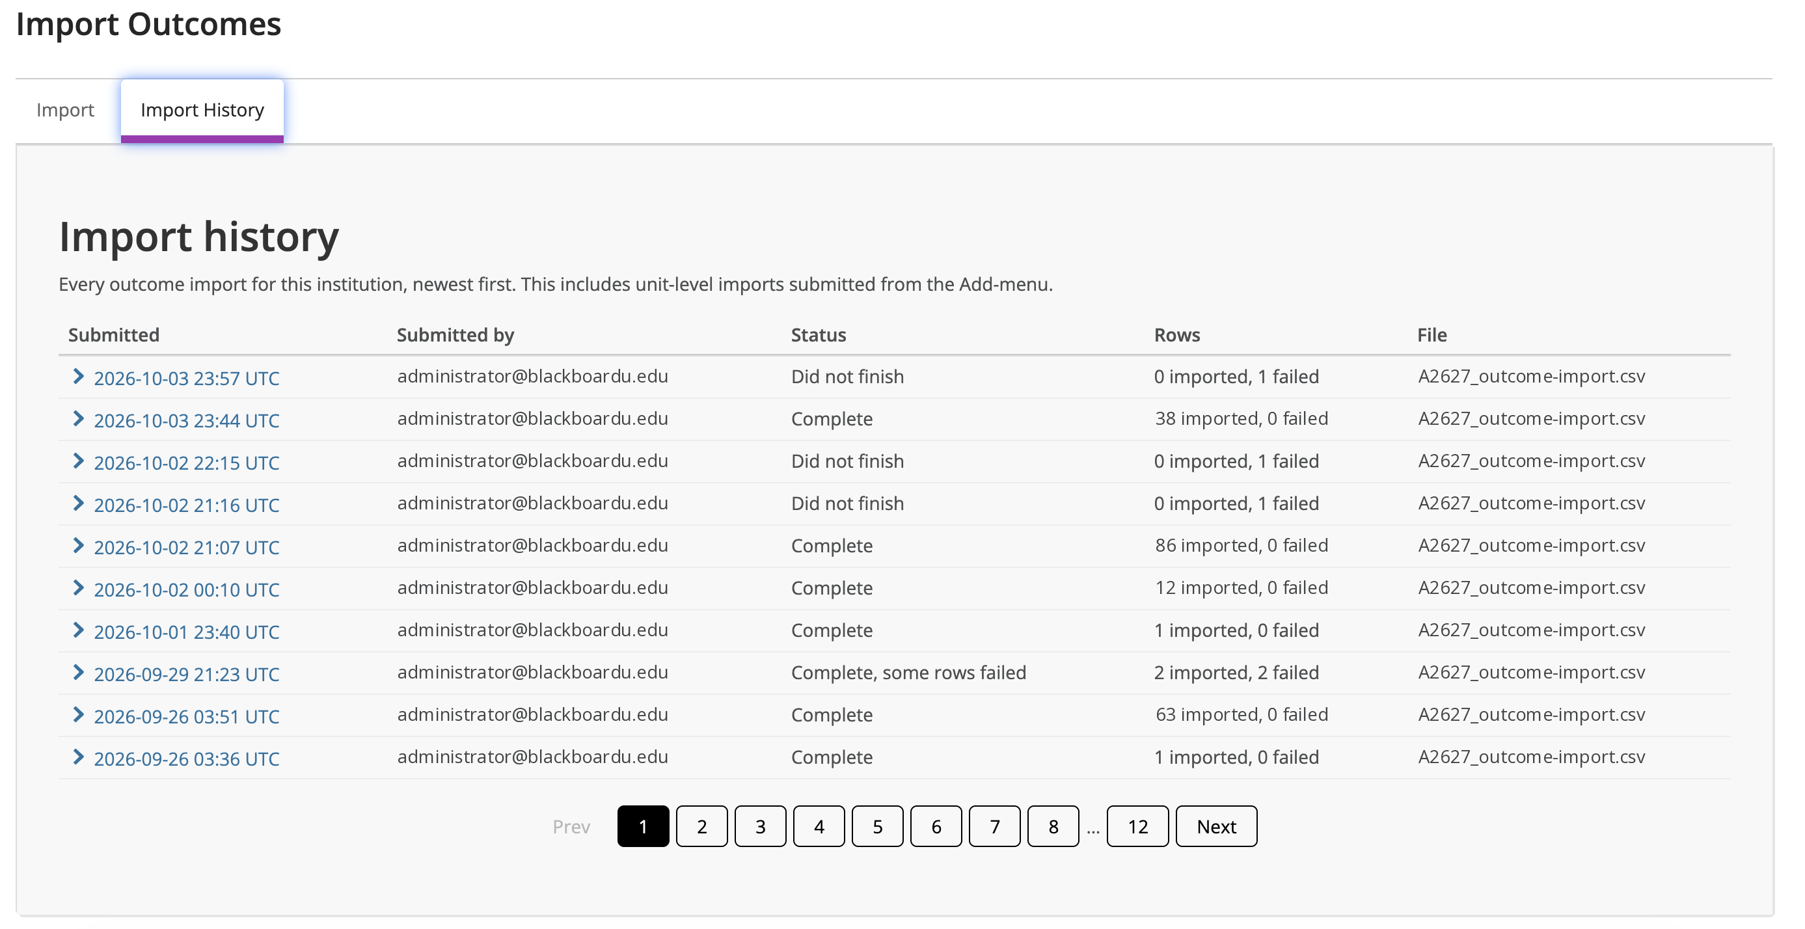Expand the 2026-10-02 22:15 UTC row chevron

79,461
